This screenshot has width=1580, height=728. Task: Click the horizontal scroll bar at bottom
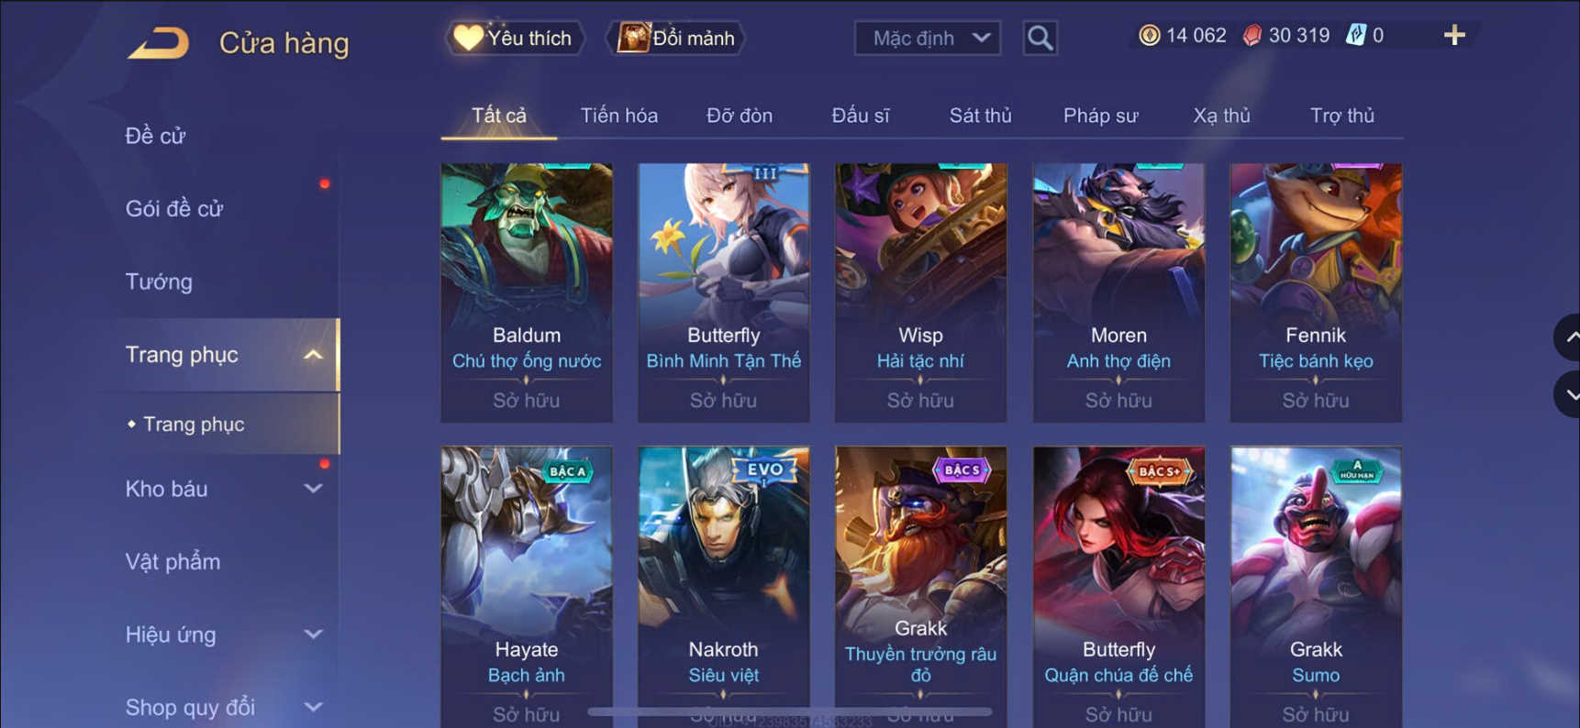(x=789, y=711)
